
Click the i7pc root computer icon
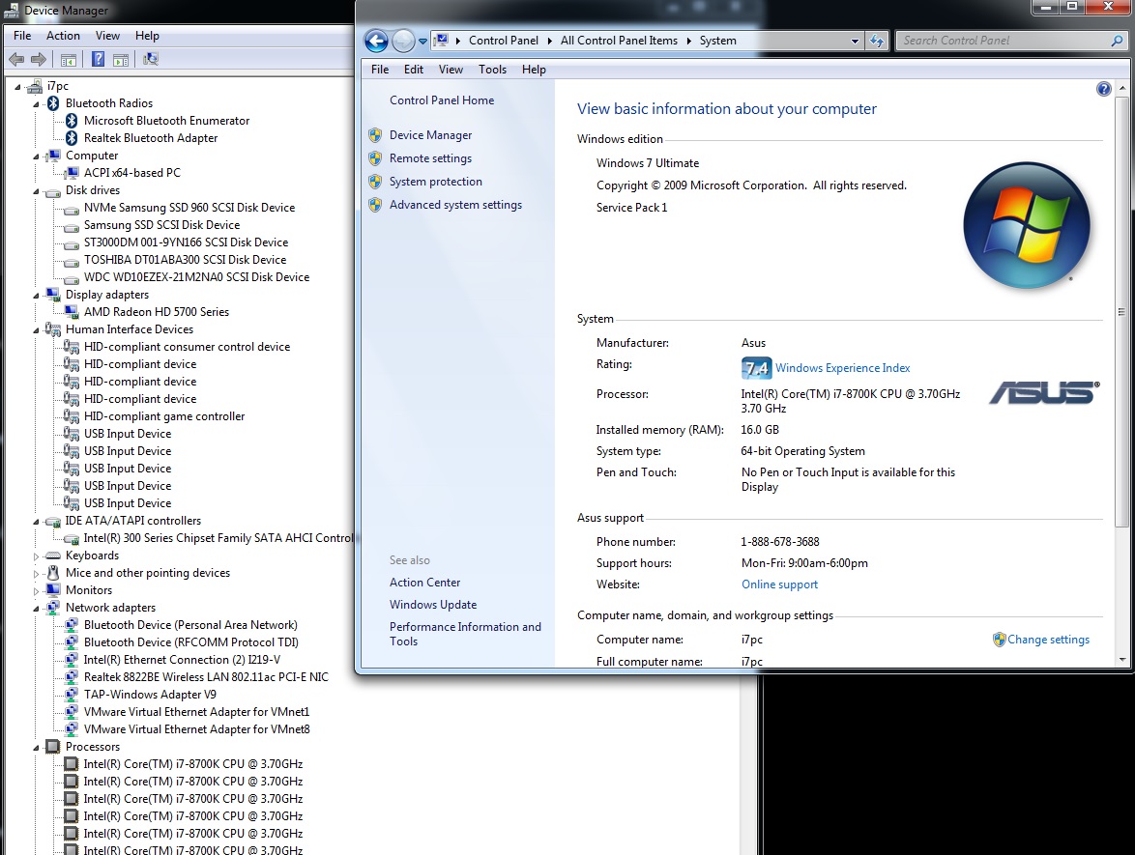34,86
